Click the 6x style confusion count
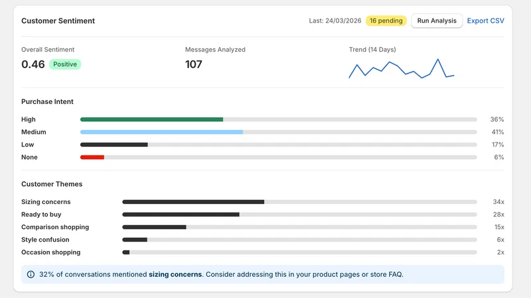The width and height of the screenshot is (531, 298). 500,240
